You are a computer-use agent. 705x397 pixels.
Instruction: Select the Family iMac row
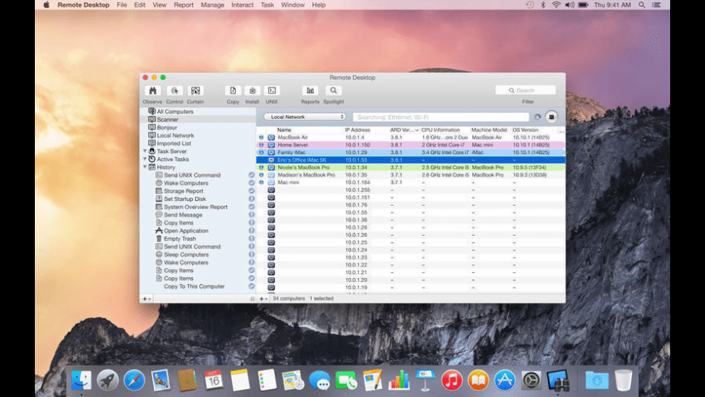pyautogui.click(x=411, y=152)
